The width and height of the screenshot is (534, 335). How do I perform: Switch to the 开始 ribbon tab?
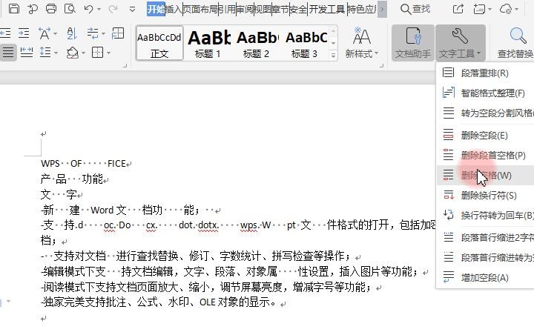click(156, 9)
